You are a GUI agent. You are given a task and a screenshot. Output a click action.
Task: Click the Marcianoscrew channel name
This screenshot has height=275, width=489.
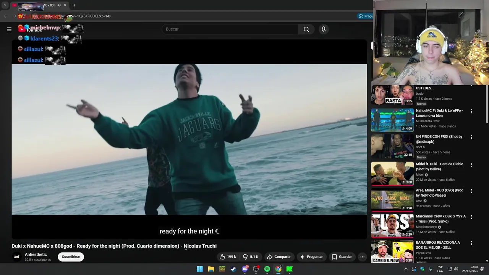[x=427, y=227]
